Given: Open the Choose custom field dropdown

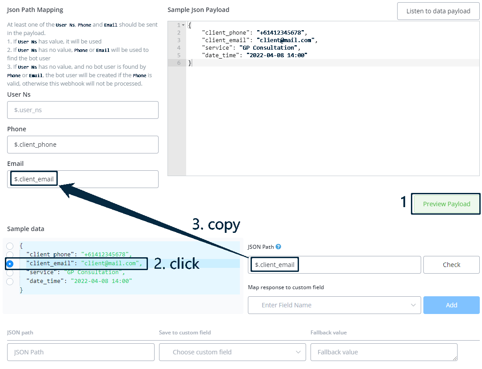Looking at the screenshot, I should [232, 352].
